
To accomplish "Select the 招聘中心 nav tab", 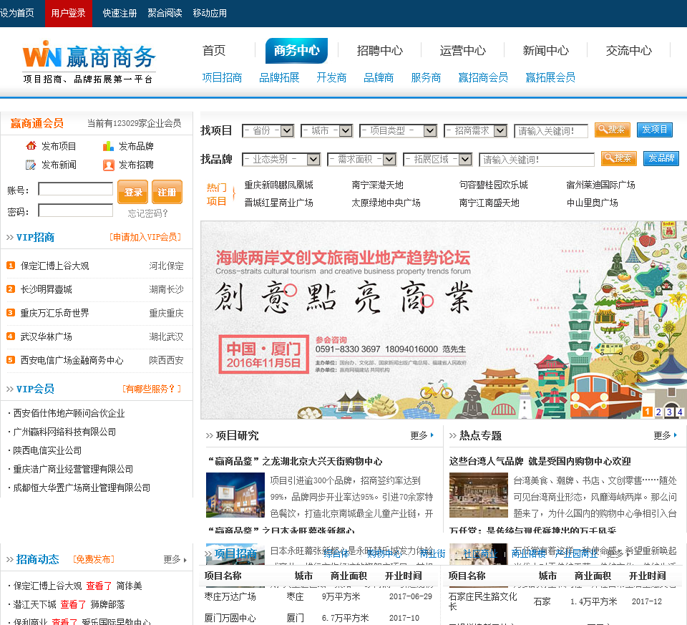I will click(x=380, y=50).
